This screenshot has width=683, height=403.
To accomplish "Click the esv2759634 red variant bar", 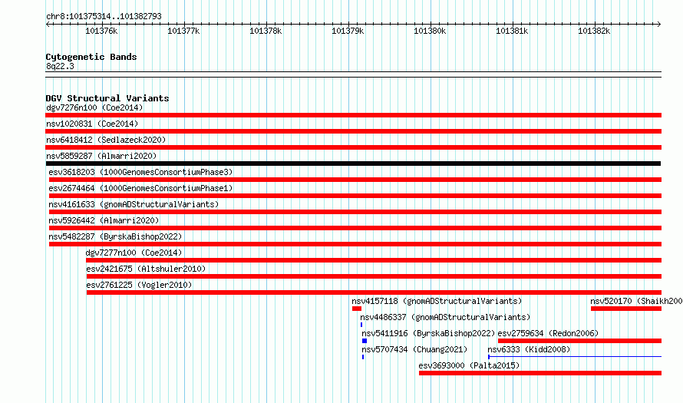I will 579,341.
